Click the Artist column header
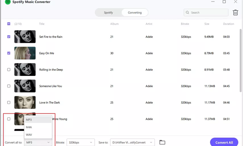Screen dimensions: 243x146 click(149, 24)
